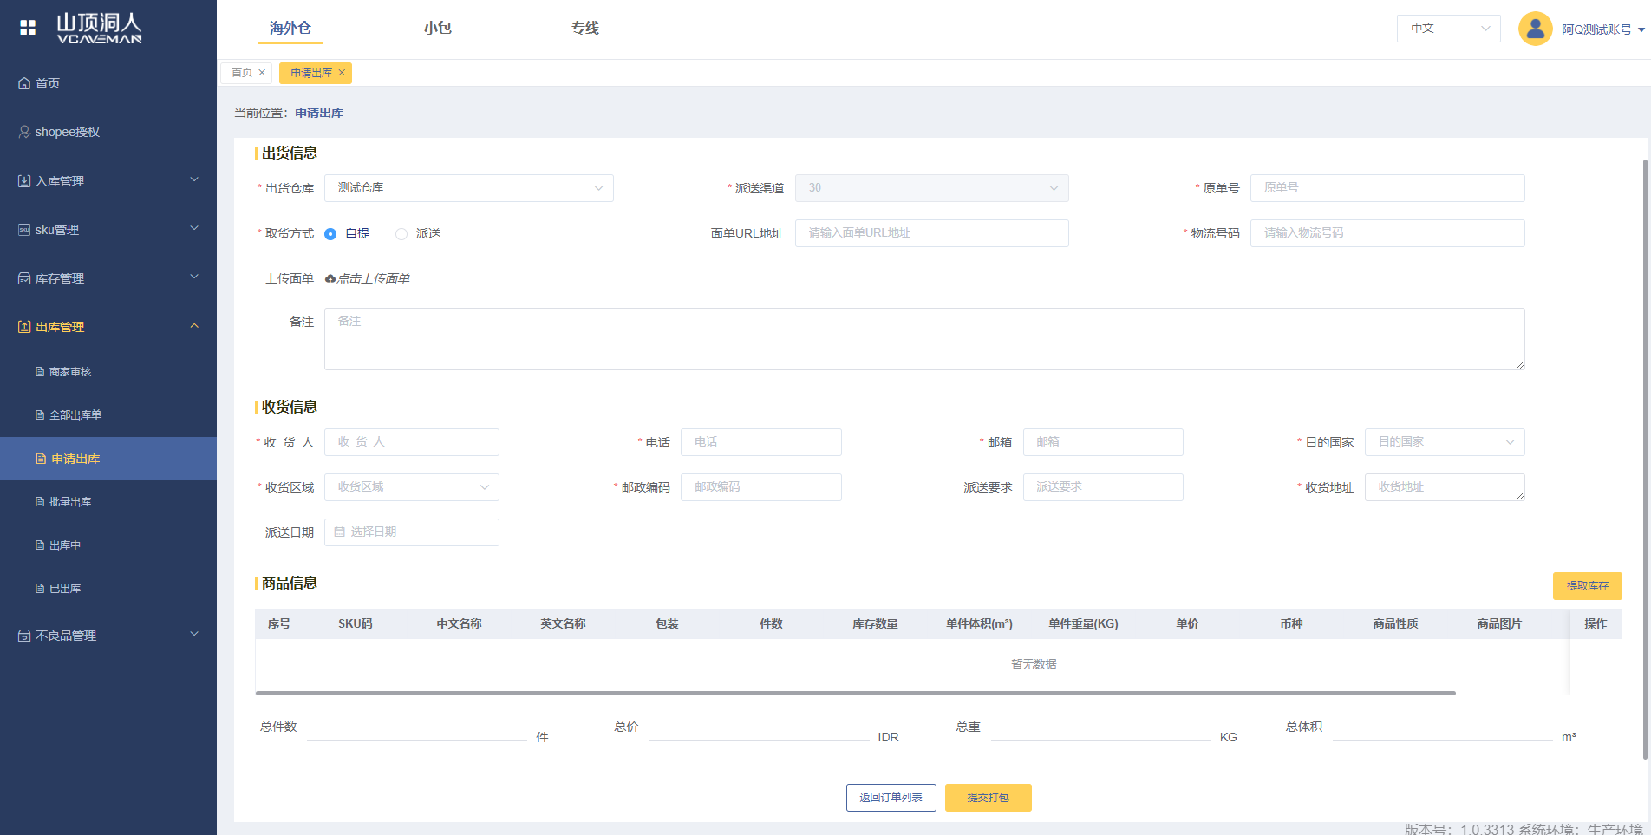This screenshot has width=1651, height=835.
Task: Click the 提交打包 submit button
Action: (988, 798)
